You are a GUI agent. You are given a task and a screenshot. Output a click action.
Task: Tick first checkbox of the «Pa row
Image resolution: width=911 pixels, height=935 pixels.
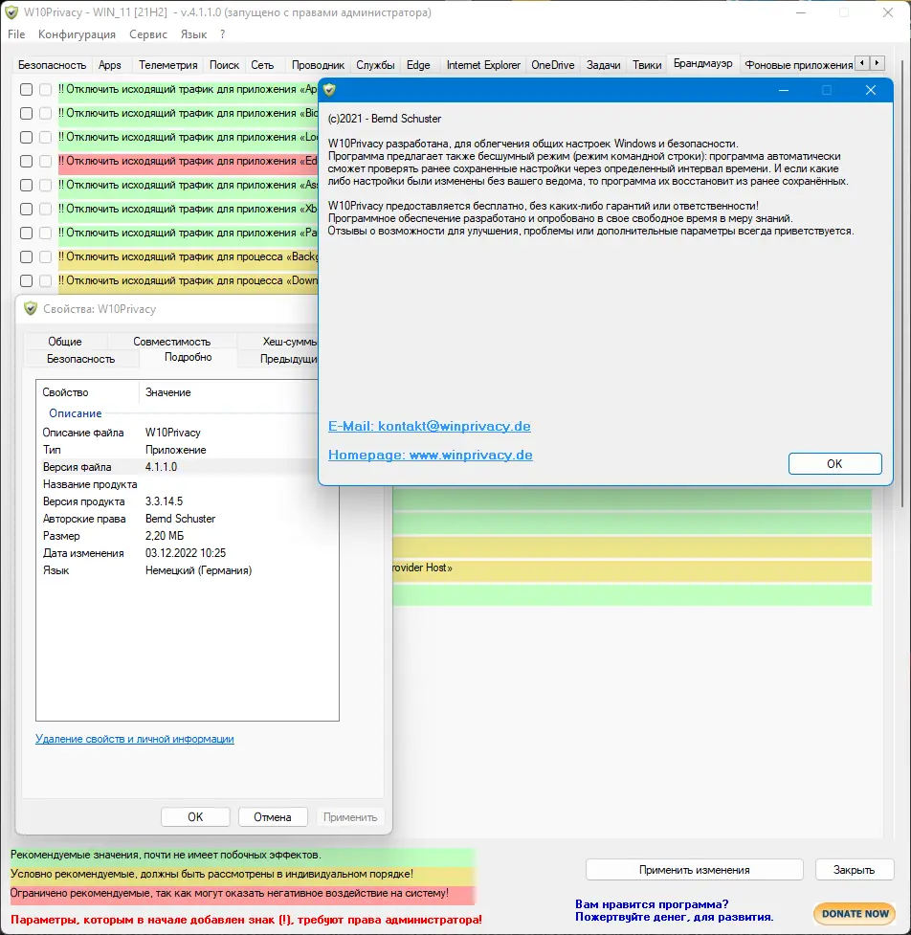click(26, 234)
